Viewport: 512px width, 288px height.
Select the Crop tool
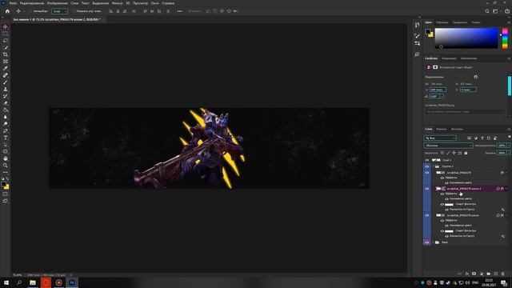tap(6, 54)
